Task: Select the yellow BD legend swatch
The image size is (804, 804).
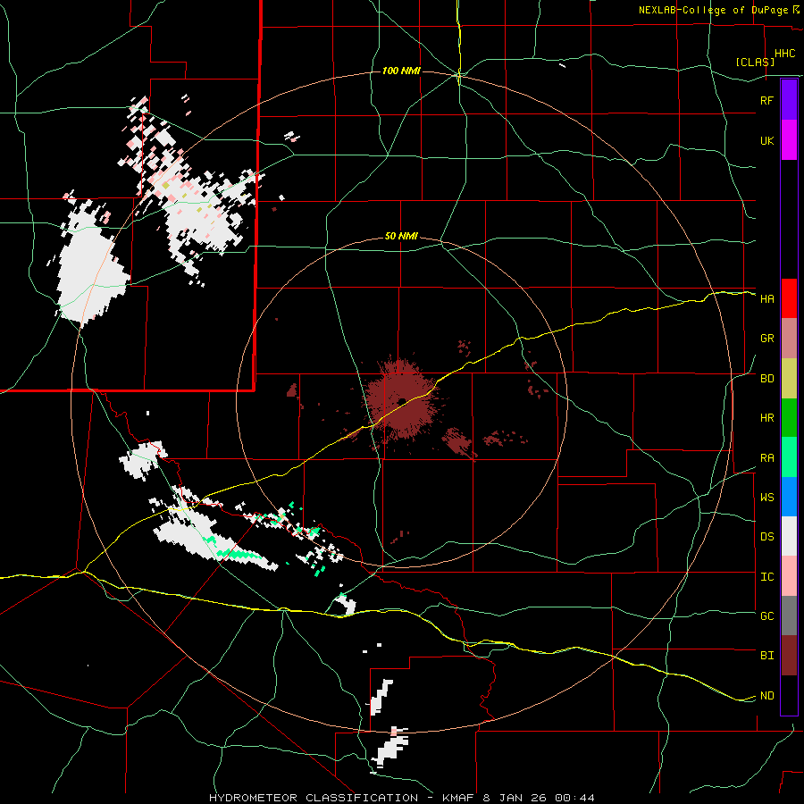Action: point(789,379)
